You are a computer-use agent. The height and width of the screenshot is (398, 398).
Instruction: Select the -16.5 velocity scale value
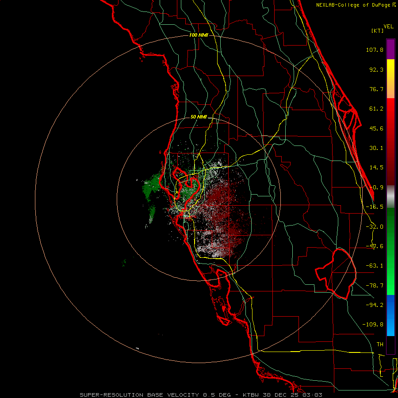pyautogui.click(x=375, y=207)
